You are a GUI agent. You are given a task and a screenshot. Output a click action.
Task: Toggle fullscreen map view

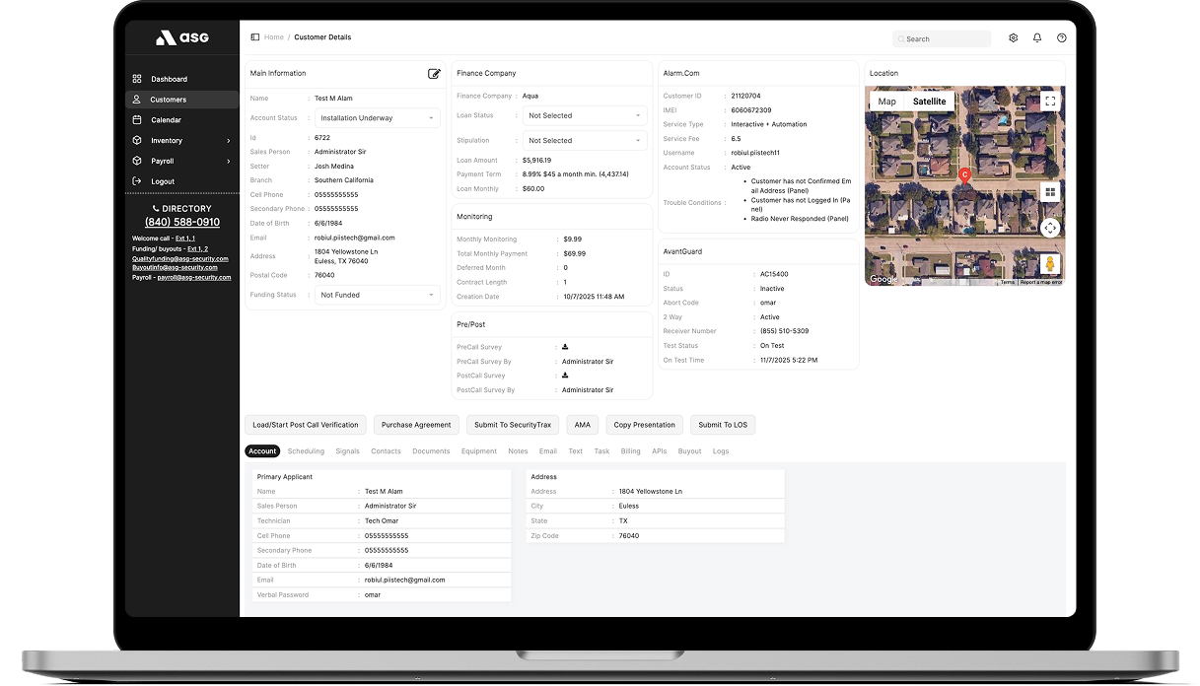click(1050, 101)
